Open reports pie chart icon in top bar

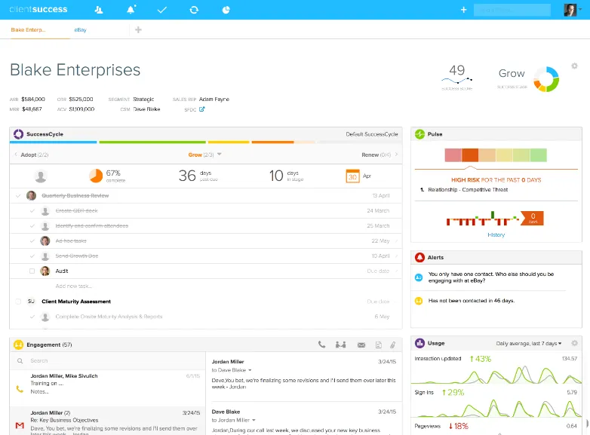(226, 10)
